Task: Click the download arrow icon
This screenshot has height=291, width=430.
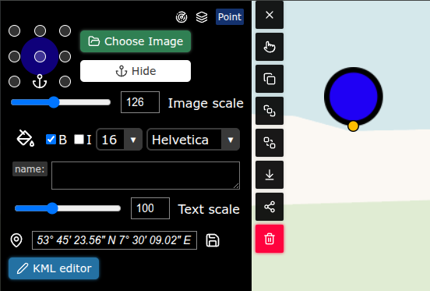Action: [x=270, y=175]
